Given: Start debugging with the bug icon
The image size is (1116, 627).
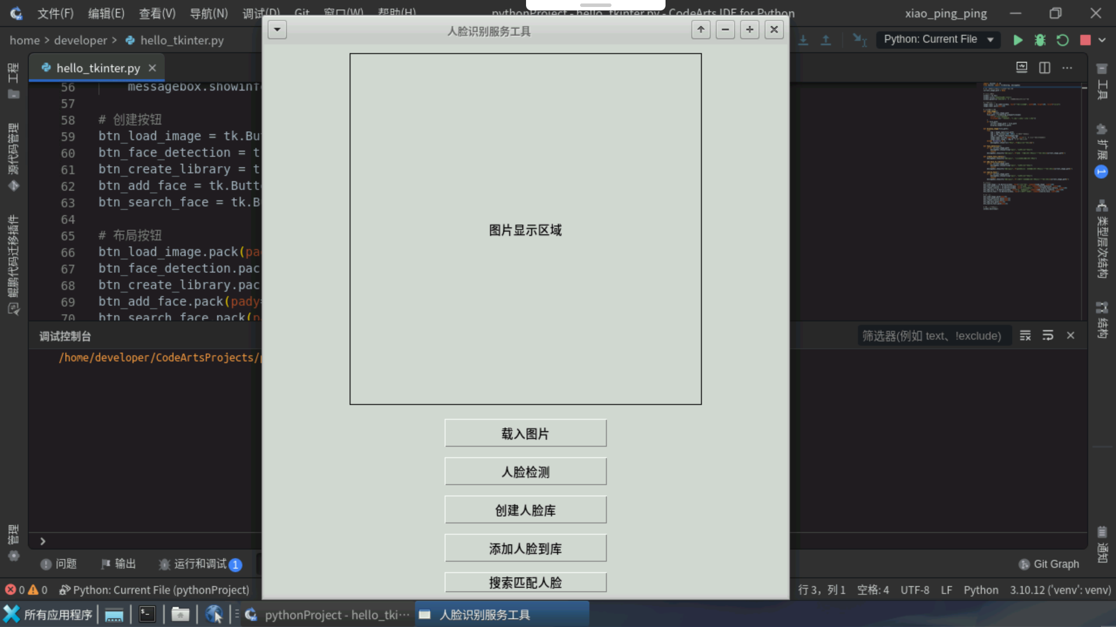Looking at the screenshot, I should point(1040,39).
